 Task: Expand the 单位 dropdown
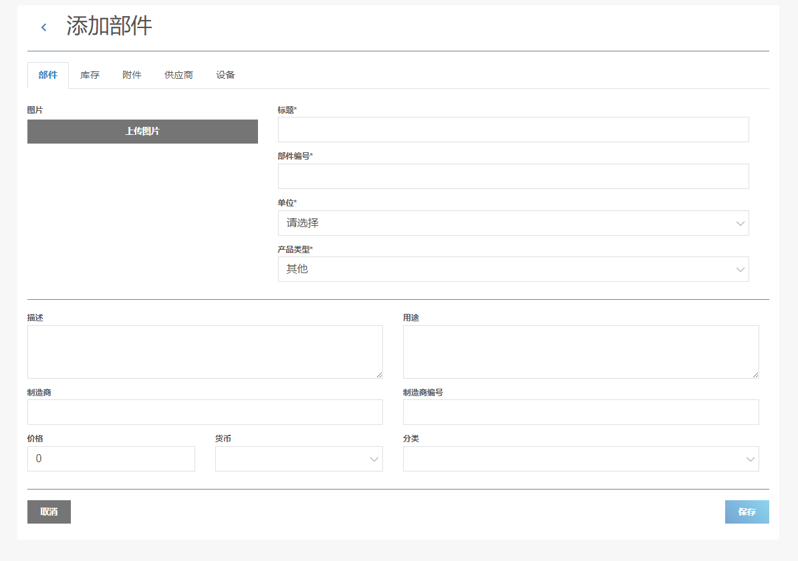point(513,223)
